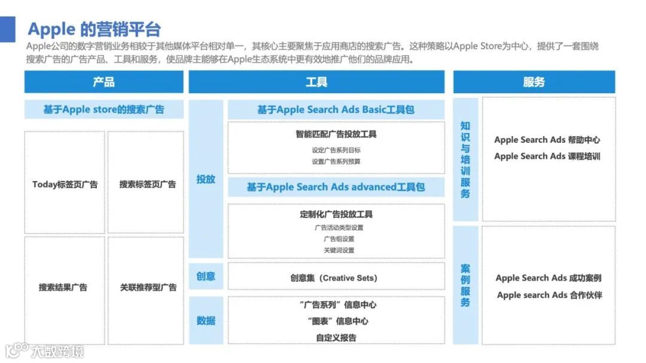
Task: Click '设定广告系列目标' line
Action: [x=336, y=150]
